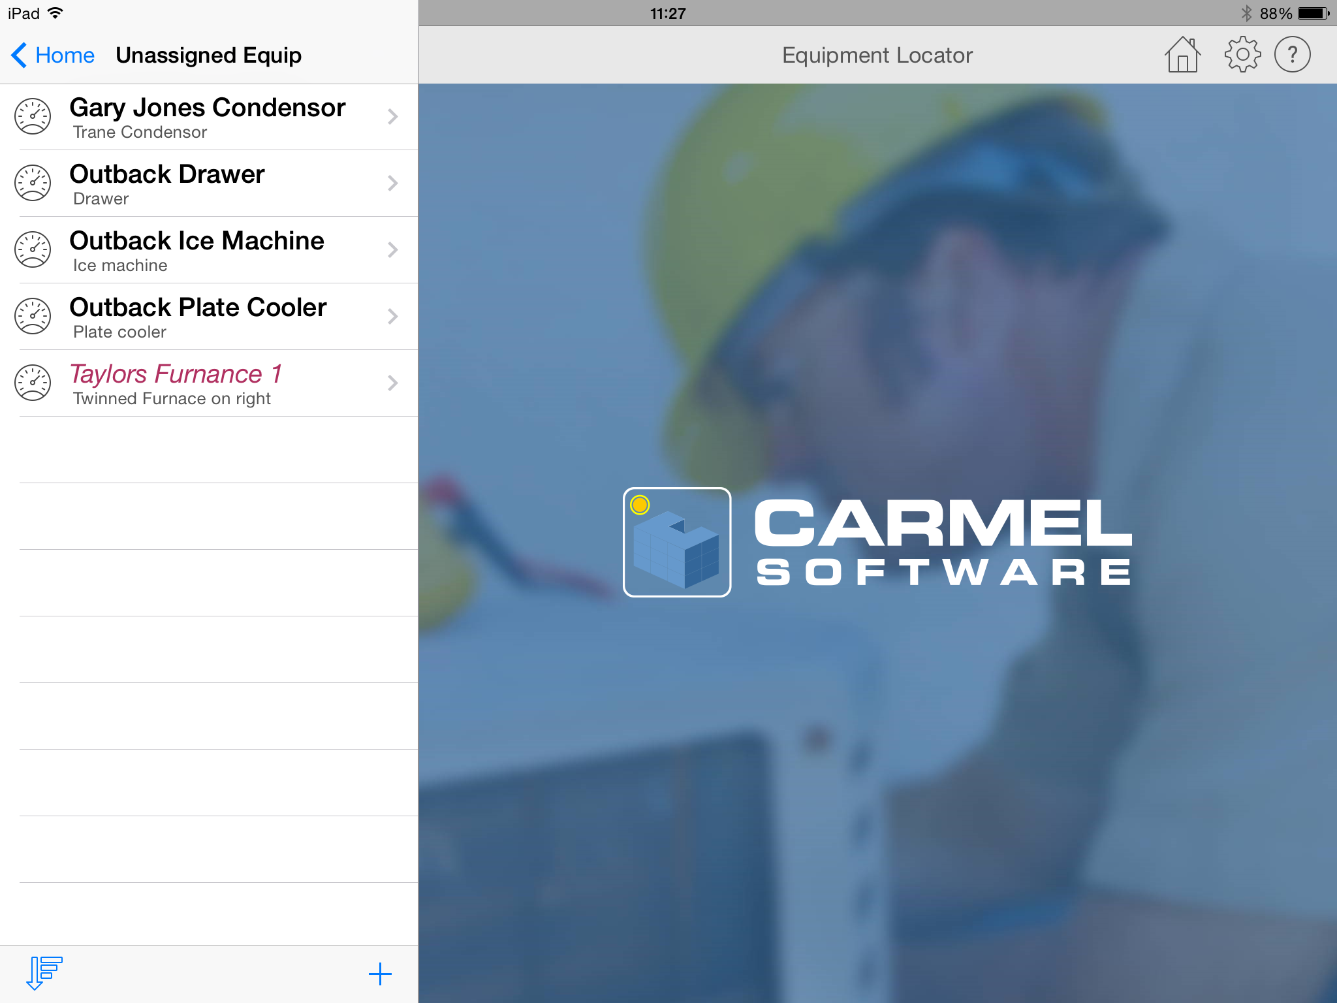Tap gauge icon beside Outback Drawer
The image size is (1337, 1003).
[x=33, y=183]
